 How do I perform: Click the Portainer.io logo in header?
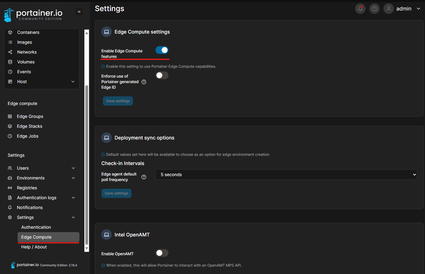33,15
